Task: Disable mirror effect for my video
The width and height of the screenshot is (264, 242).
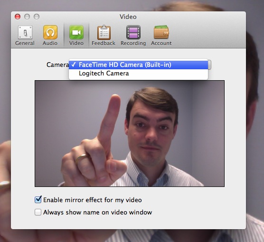Action: coord(38,200)
